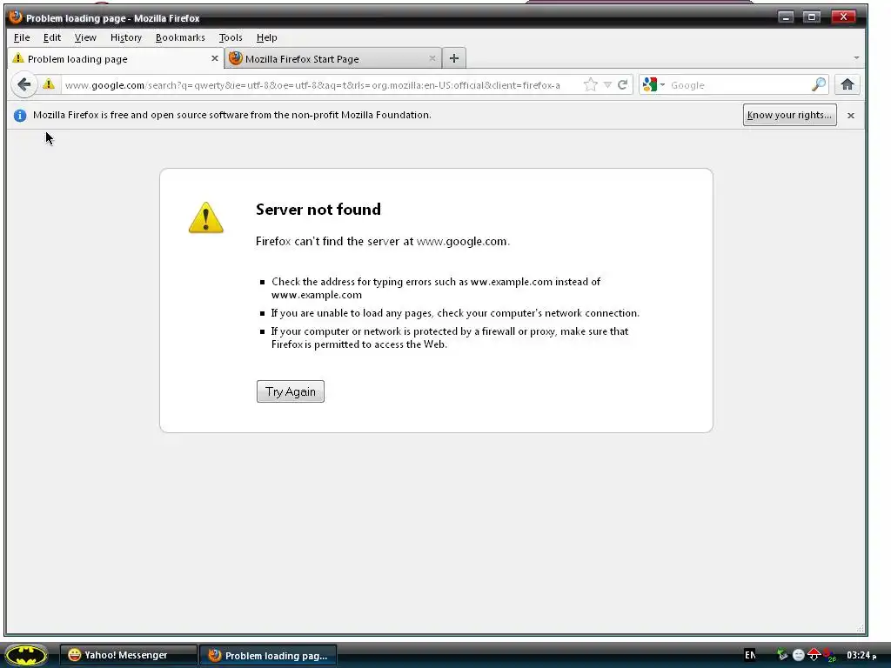Close the Problem loading page tab
This screenshot has width=891, height=668.
pyautogui.click(x=215, y=58)
